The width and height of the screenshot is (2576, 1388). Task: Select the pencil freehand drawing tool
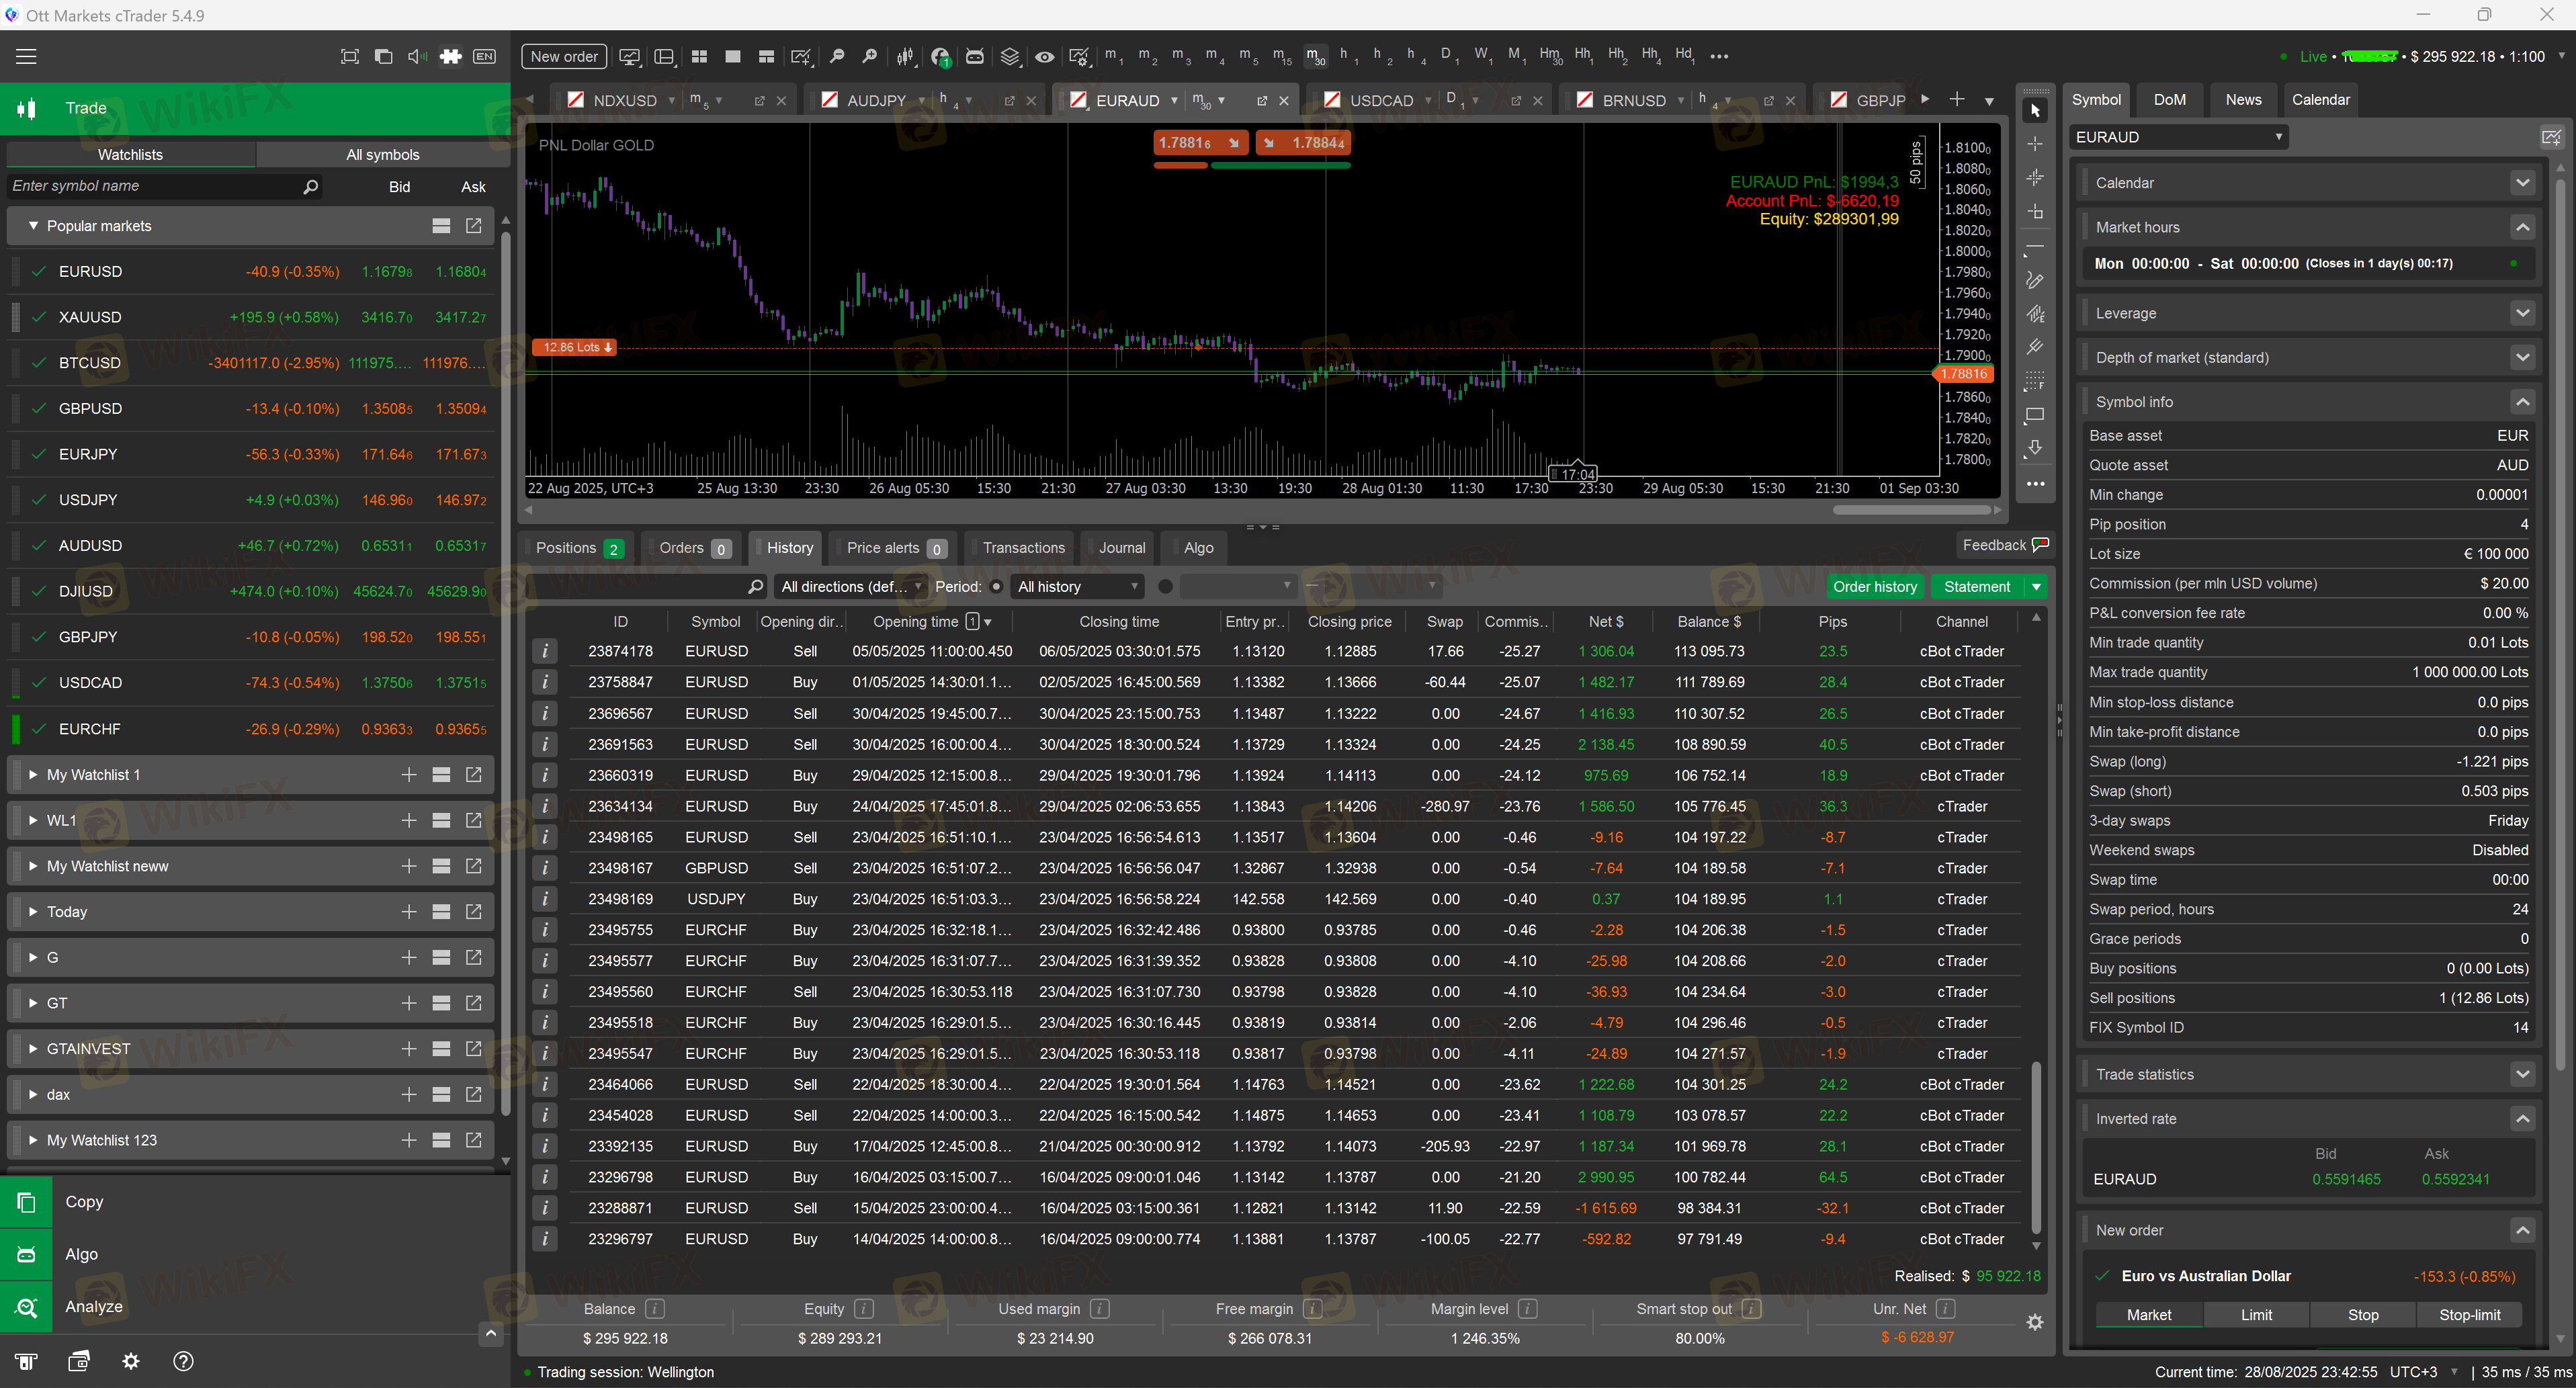coord(2034,281)
